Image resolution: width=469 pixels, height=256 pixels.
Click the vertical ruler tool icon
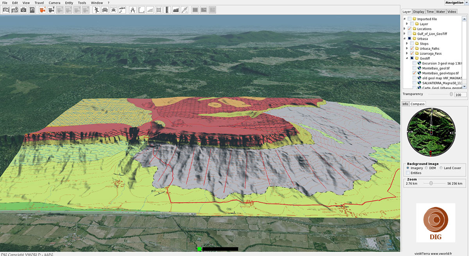(167, 10)
